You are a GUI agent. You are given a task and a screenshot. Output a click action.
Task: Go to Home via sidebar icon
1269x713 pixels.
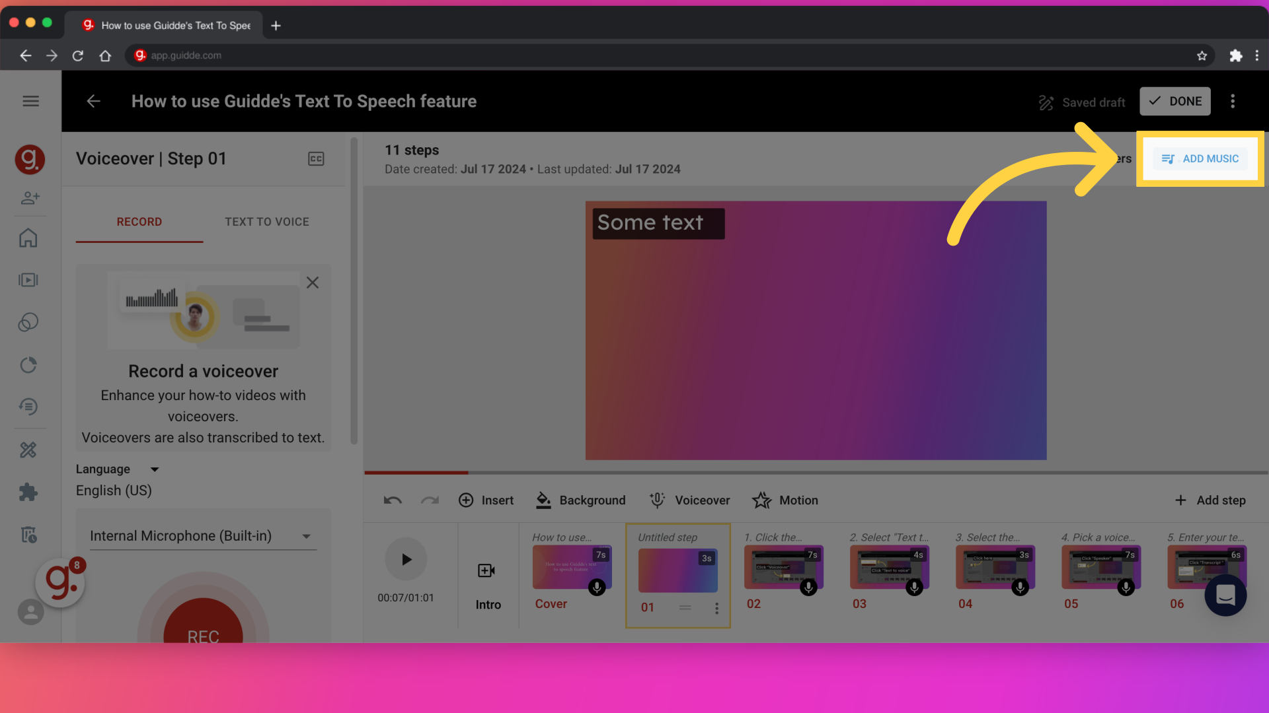[28, 238]
